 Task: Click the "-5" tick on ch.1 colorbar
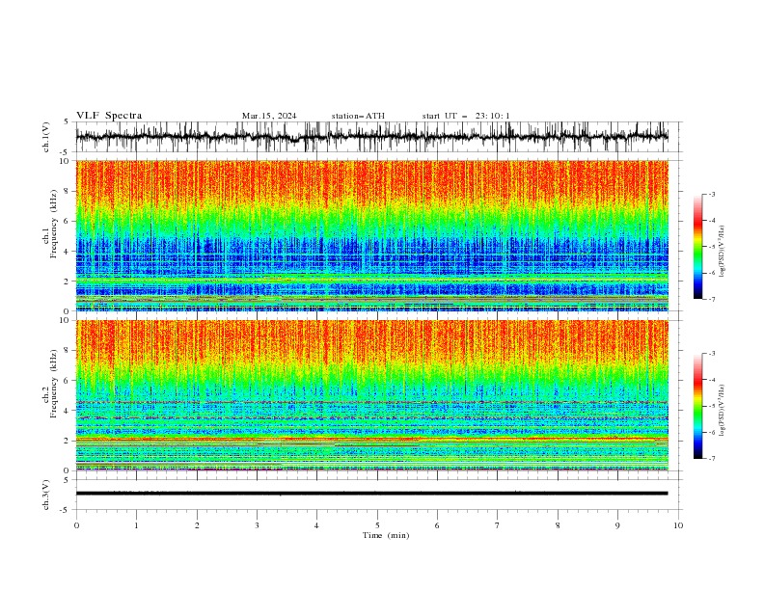tap(711, 247)
